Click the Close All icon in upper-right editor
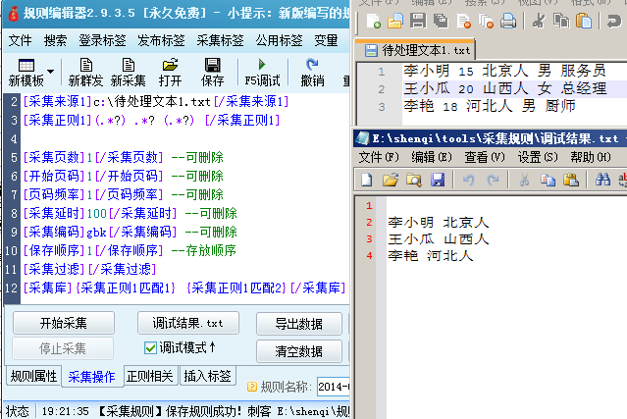Screen dimensions: 627x419 [486, 21]
